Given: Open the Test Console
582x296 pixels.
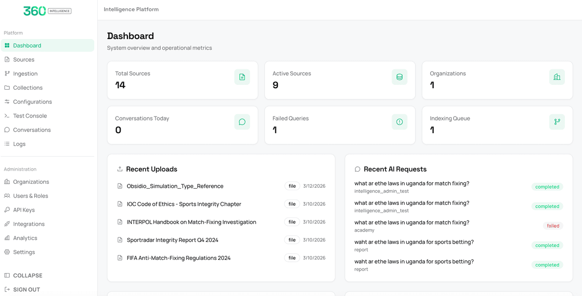Looking at the screenshot, I should click(x=47, y=116).
